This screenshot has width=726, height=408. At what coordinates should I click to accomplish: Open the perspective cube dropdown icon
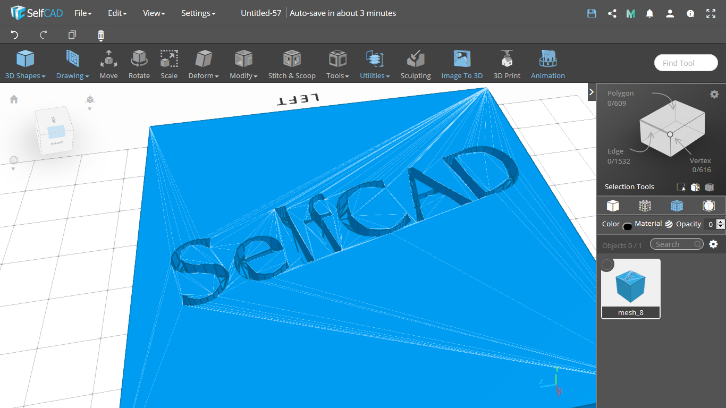(90, 101)
